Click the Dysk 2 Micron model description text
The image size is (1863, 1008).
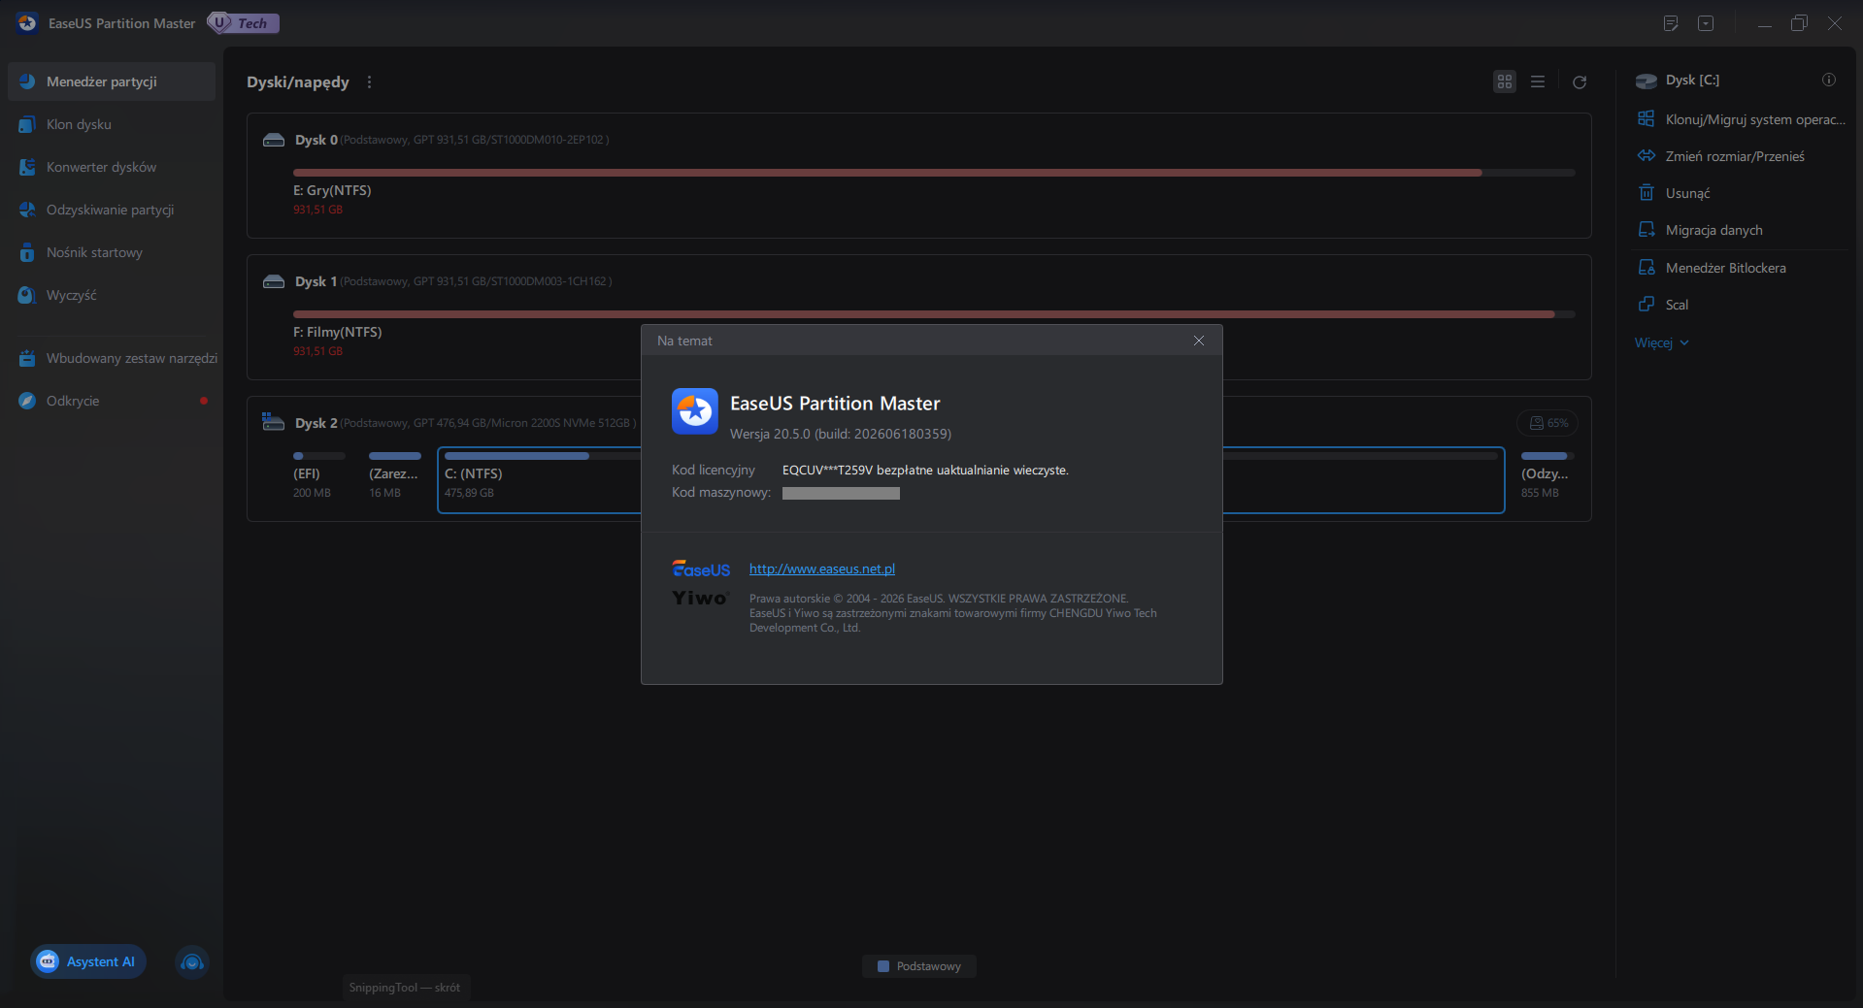coord(488,423)
